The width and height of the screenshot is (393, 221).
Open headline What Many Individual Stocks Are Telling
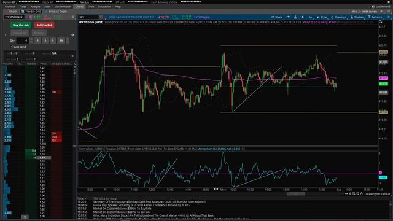[x=153, y=215]
